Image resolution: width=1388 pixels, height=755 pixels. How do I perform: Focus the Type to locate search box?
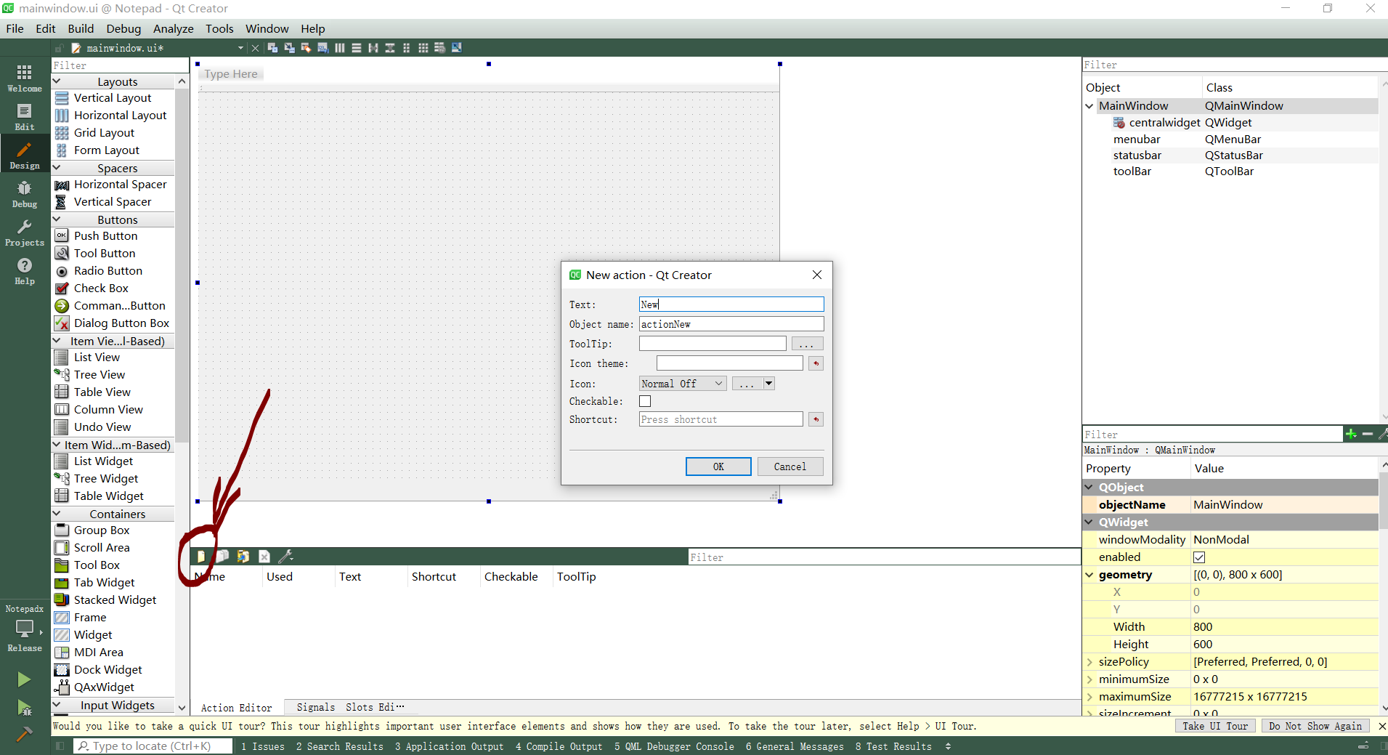[153, 746]
